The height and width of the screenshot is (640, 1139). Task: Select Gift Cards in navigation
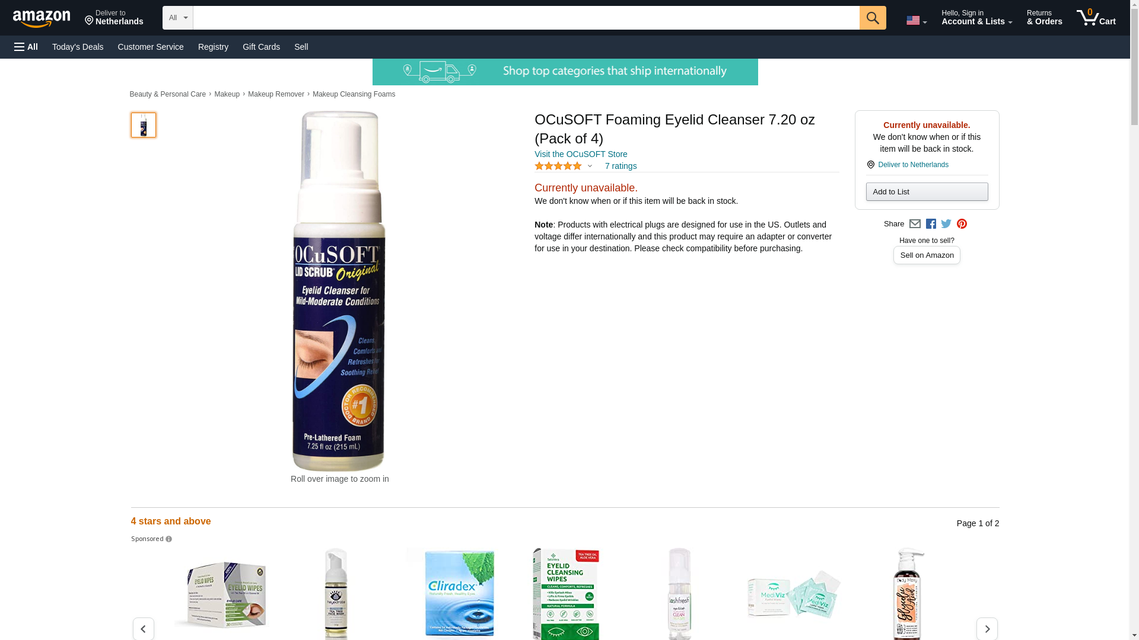(x=261, y=47)
